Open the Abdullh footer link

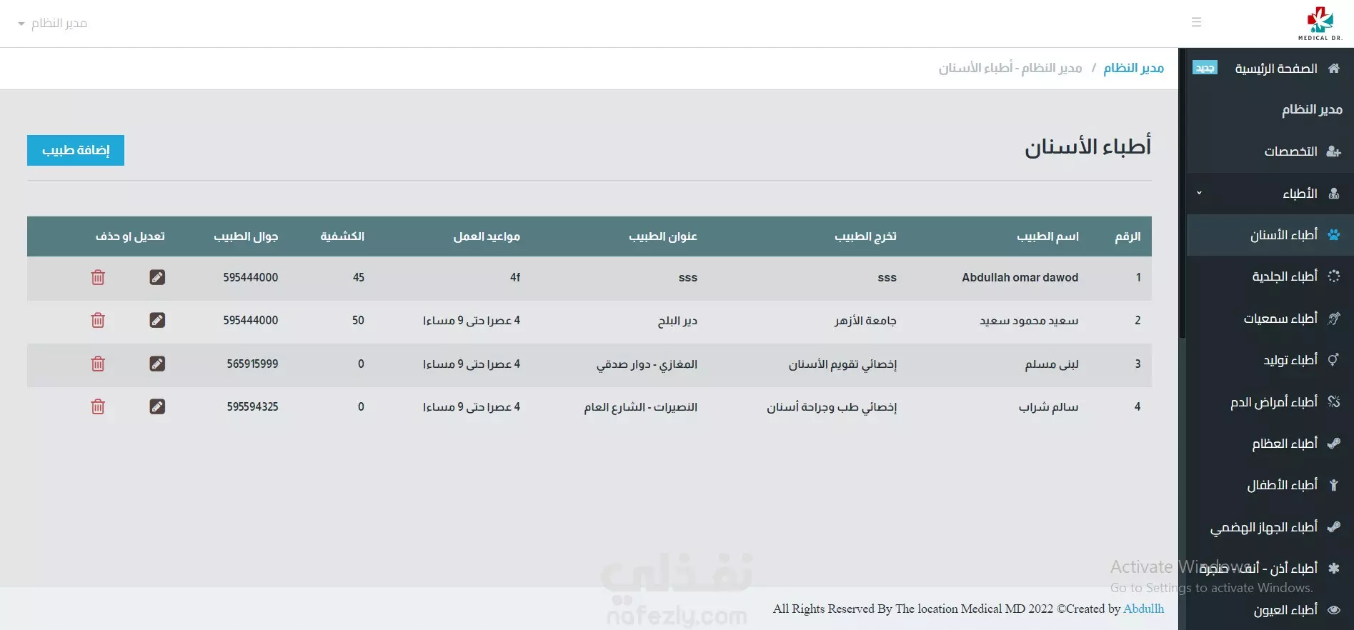click(x=1143, y=609)
